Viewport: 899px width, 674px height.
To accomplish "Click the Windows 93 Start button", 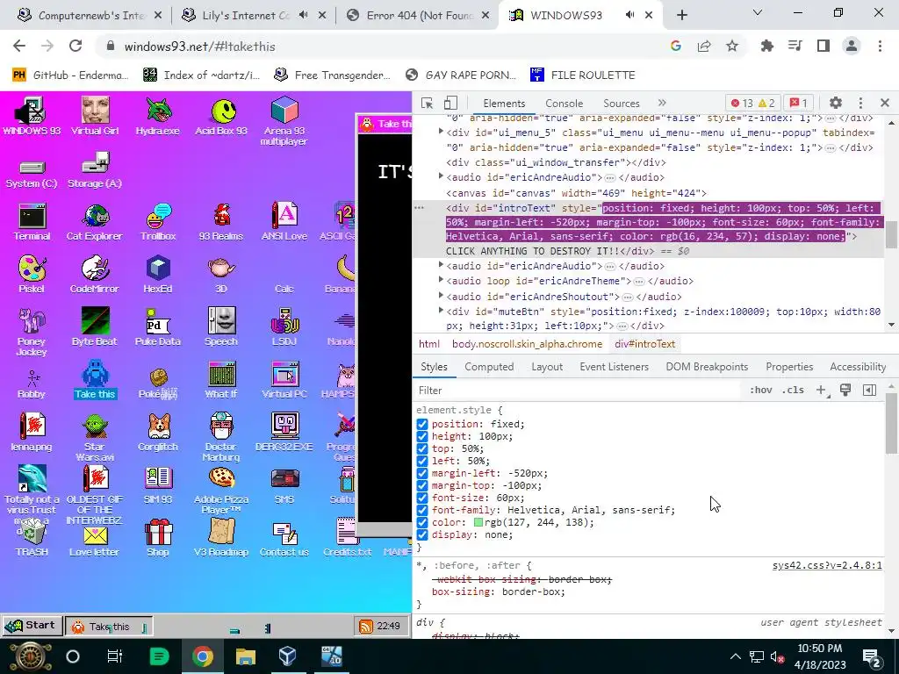I will pos(32,625).
